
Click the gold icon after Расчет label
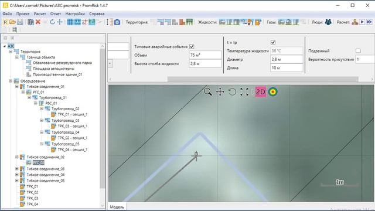pyautogui.click(x=355, y=22)
